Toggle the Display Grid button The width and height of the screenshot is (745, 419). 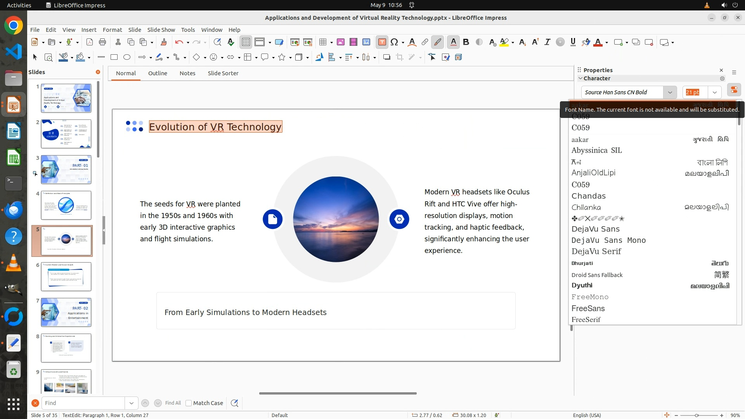[x=246, y=42]
